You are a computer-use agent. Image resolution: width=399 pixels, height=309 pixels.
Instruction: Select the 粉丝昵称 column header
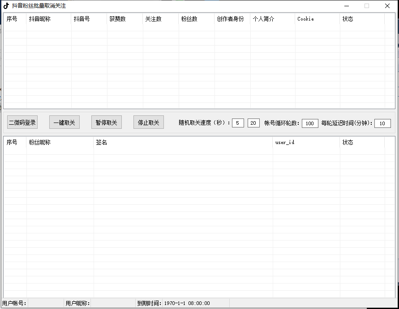[x=60, y=142]
